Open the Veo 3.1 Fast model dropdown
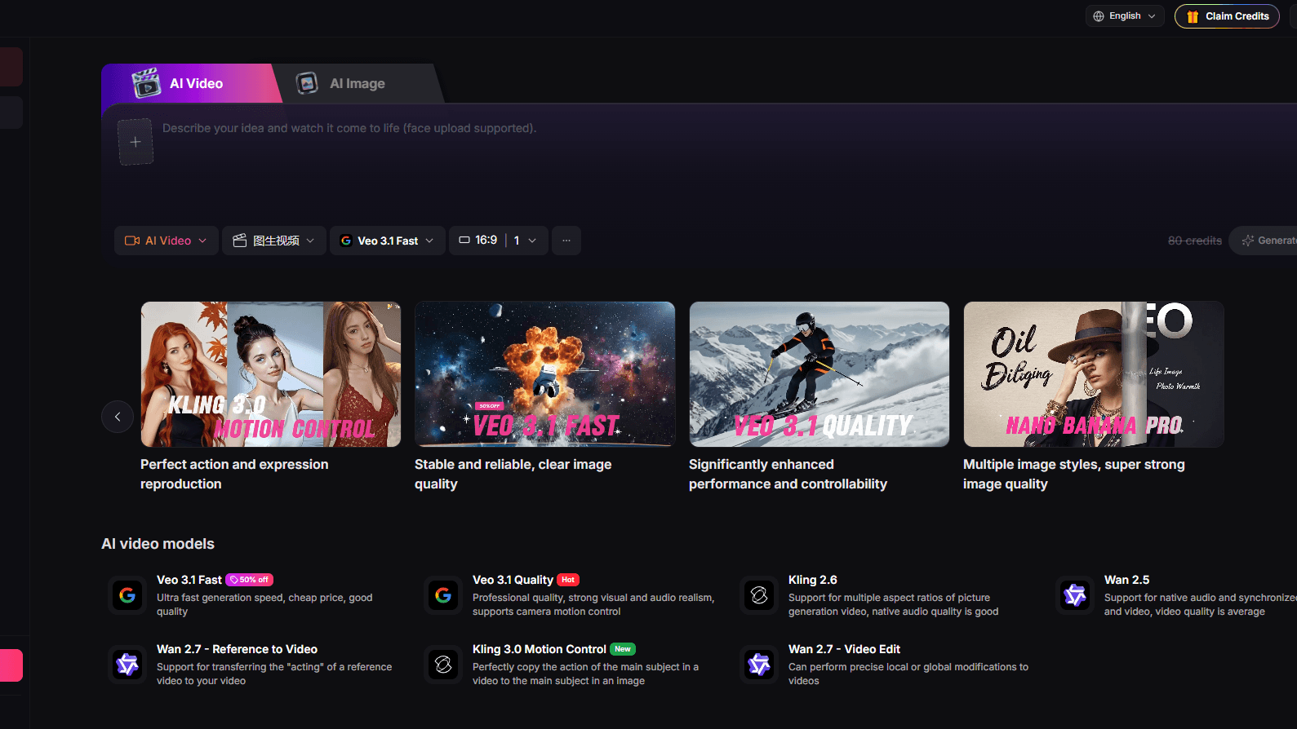 click(388, 241)
